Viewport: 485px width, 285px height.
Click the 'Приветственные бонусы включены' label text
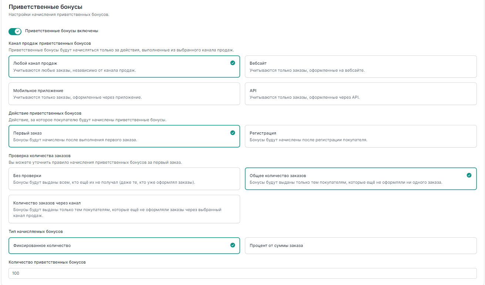click(62, 31)
